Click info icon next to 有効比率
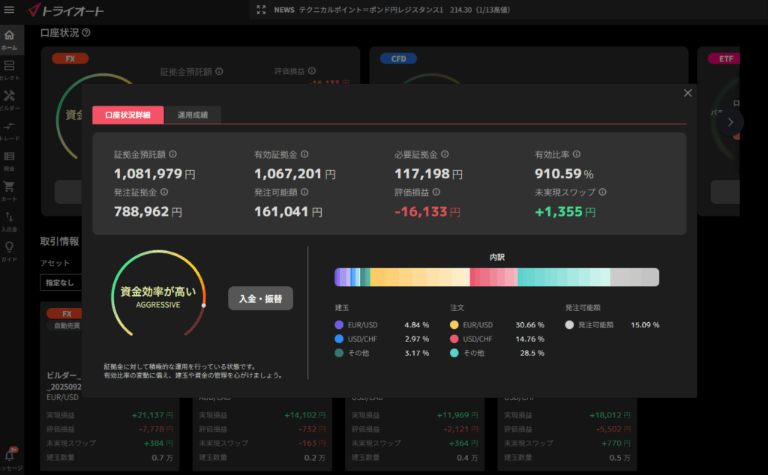The width and height of the screenshot is (768, 475). click(577, 154)
